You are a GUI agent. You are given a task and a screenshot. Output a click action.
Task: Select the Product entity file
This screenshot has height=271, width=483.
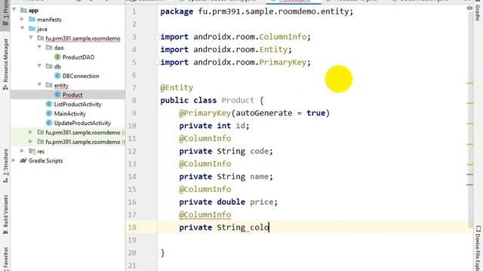pyautogui.click(x=72, y=95)
